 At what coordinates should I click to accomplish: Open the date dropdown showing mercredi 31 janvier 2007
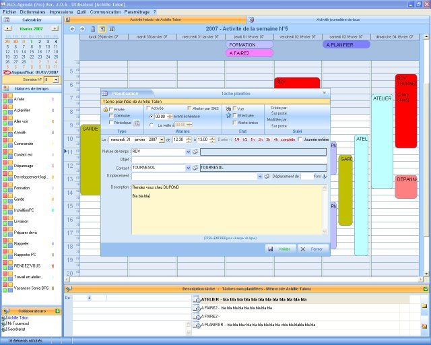click(x=162, y=139)
